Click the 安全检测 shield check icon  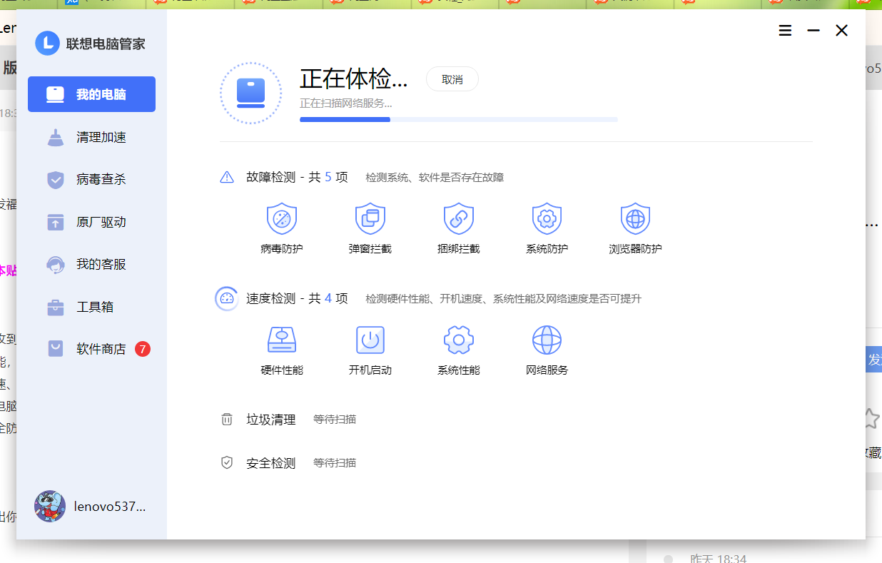227,463
